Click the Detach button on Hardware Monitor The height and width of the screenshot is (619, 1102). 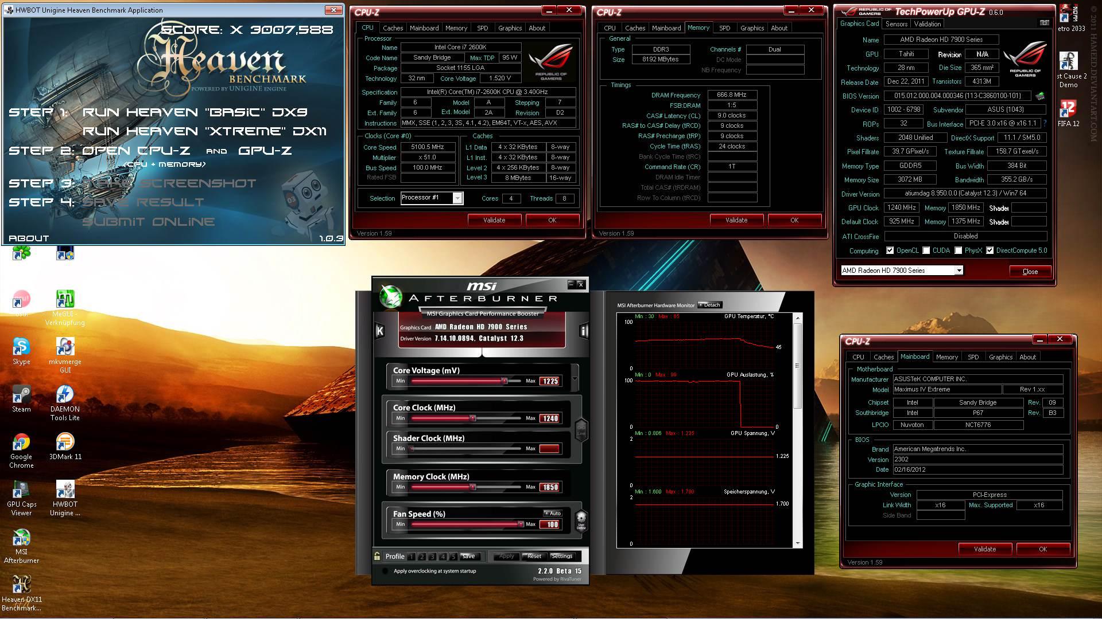(x=709, y=305)
